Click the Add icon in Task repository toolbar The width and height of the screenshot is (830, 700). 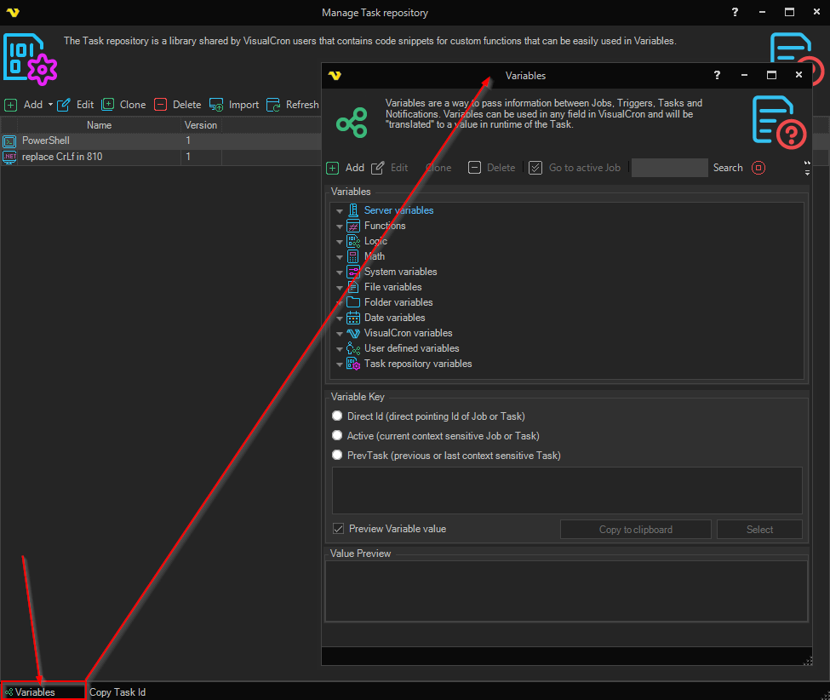[x=10, y=105]
